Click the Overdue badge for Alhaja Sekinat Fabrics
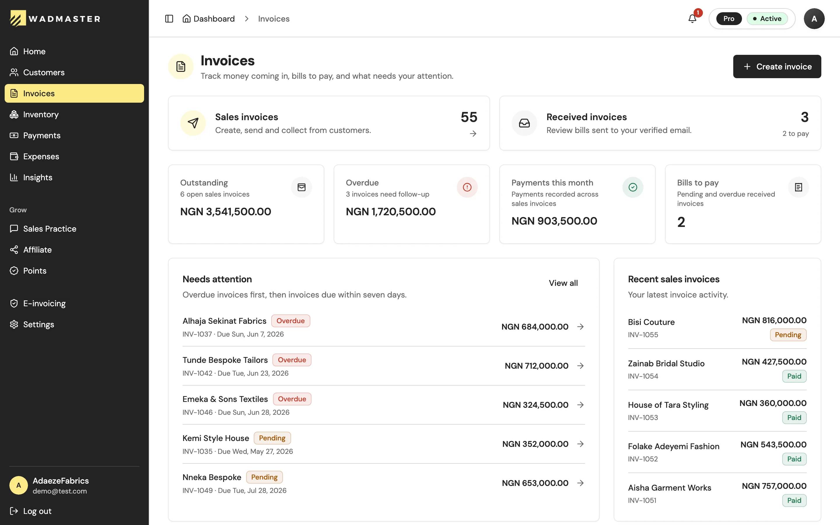Screen dimensions: 840x525 (290, 321)
